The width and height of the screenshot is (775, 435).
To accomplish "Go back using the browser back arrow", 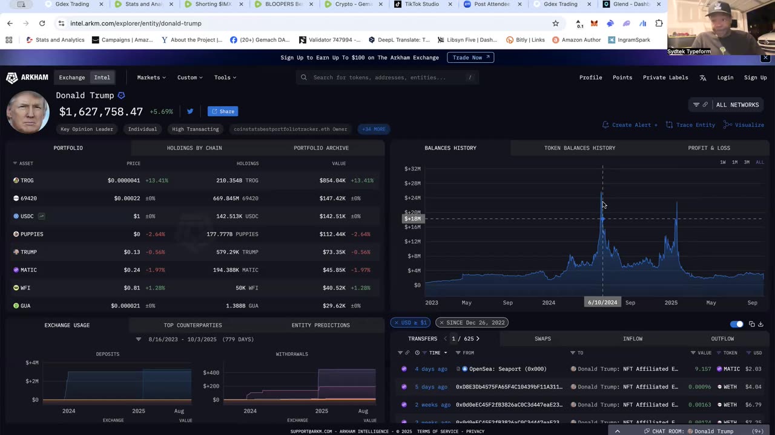I will (x=10, y=24).
